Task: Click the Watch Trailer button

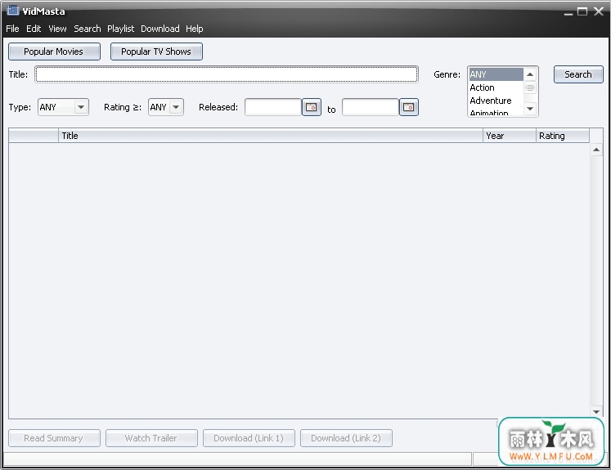Action: pos(151,438)
